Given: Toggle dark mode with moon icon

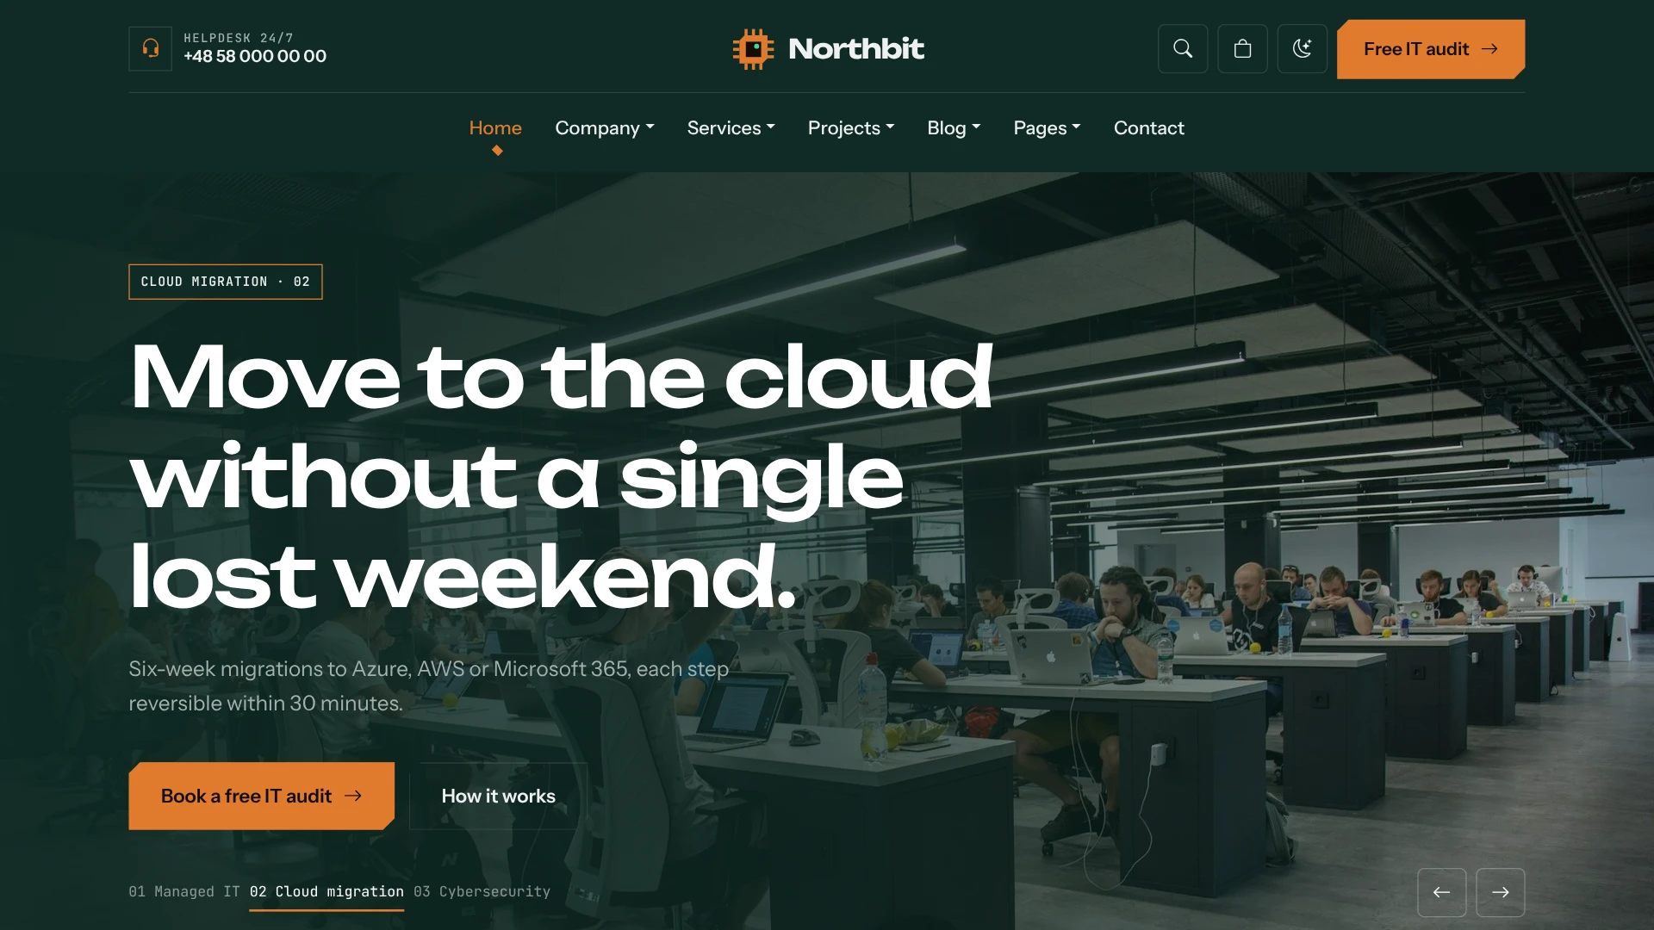Looking at the screenshot, I should point(1303,49).
